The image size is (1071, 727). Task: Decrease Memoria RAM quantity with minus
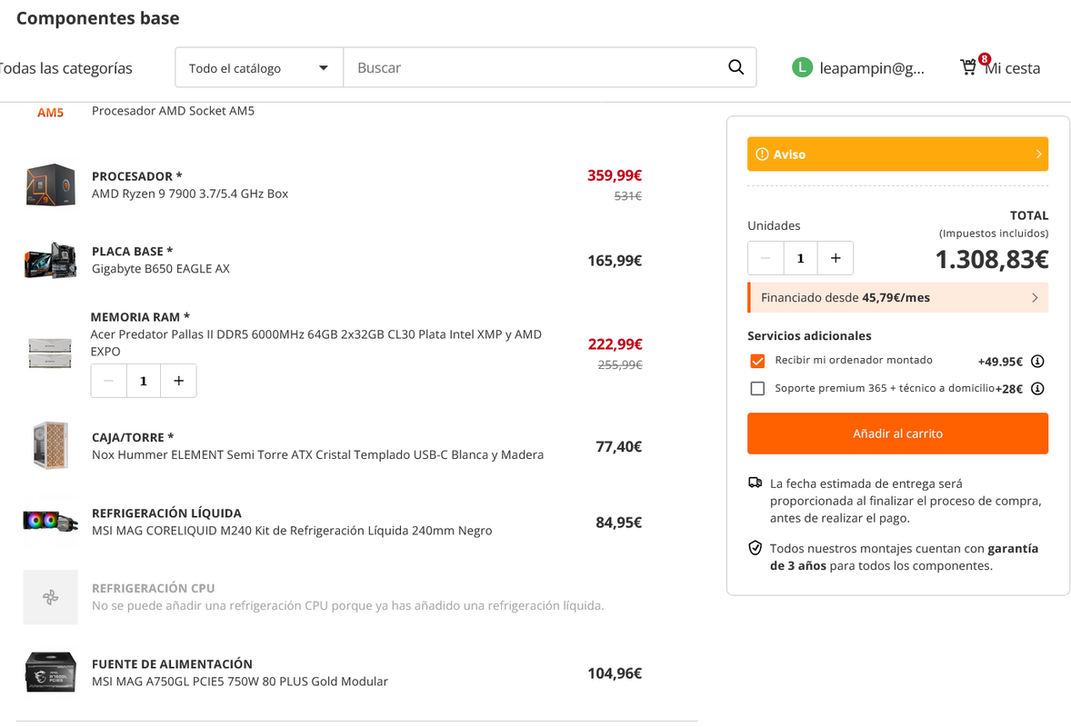(x=108, y=381)
